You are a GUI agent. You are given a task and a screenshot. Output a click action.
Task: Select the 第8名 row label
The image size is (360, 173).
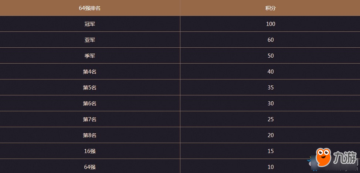[x=89, y=135]
